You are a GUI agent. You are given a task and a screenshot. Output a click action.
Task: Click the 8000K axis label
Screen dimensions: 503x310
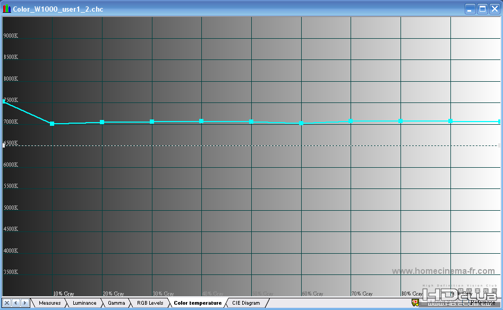pos(11,79)
